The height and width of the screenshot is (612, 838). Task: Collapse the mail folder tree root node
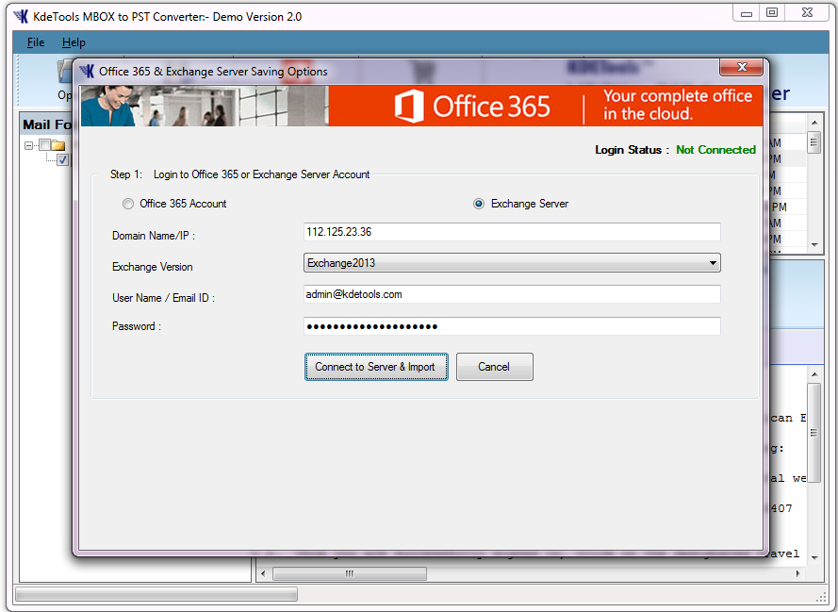[x=29, y=145]
